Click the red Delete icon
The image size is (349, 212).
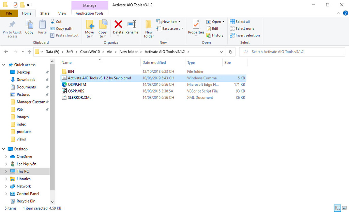coord(118,24)
